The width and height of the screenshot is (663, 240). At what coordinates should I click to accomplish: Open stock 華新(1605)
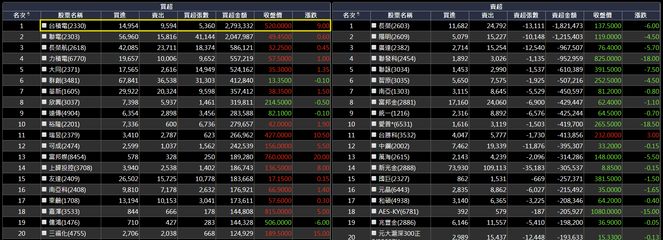(x=64, y=91)
